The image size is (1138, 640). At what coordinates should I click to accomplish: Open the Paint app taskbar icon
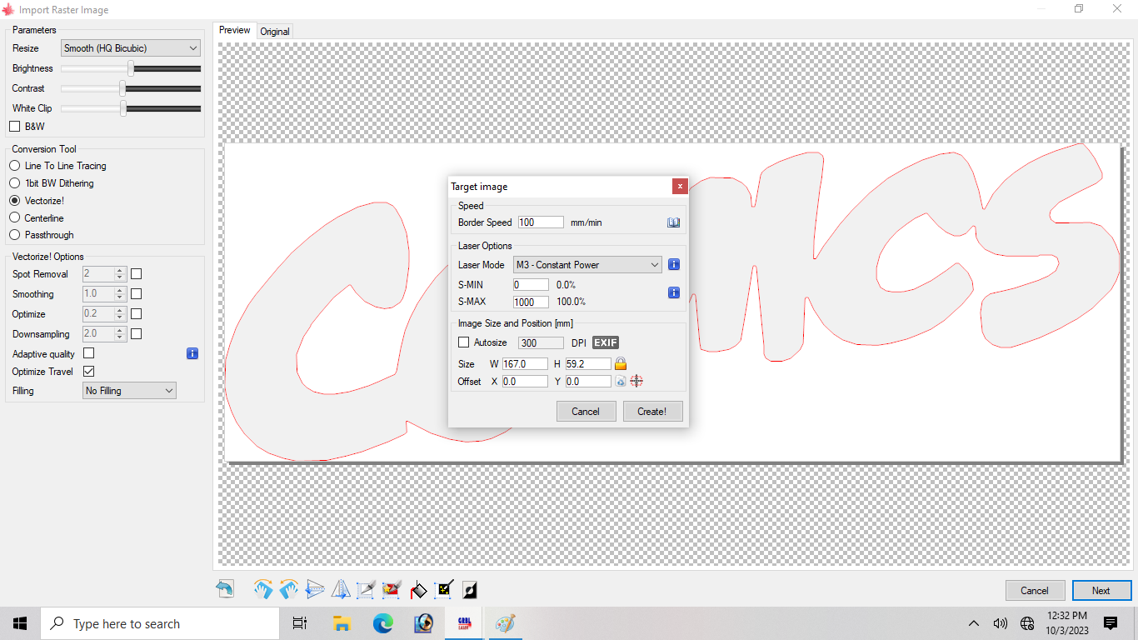point(506,623)
